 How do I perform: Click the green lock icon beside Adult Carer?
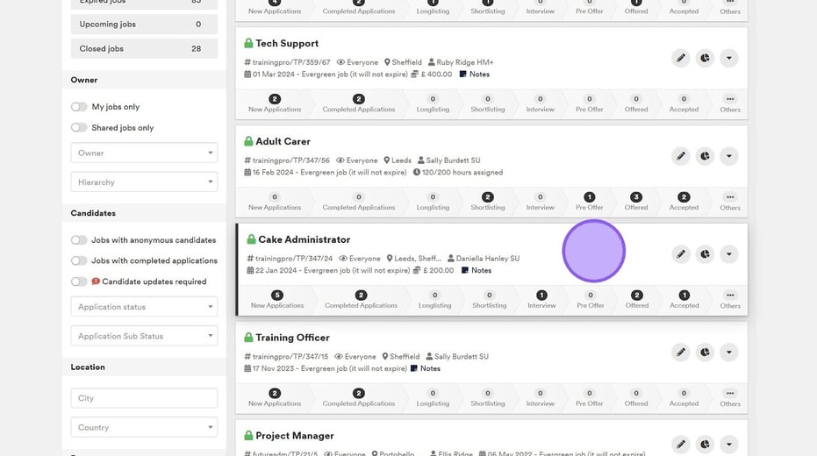(248, 141)
